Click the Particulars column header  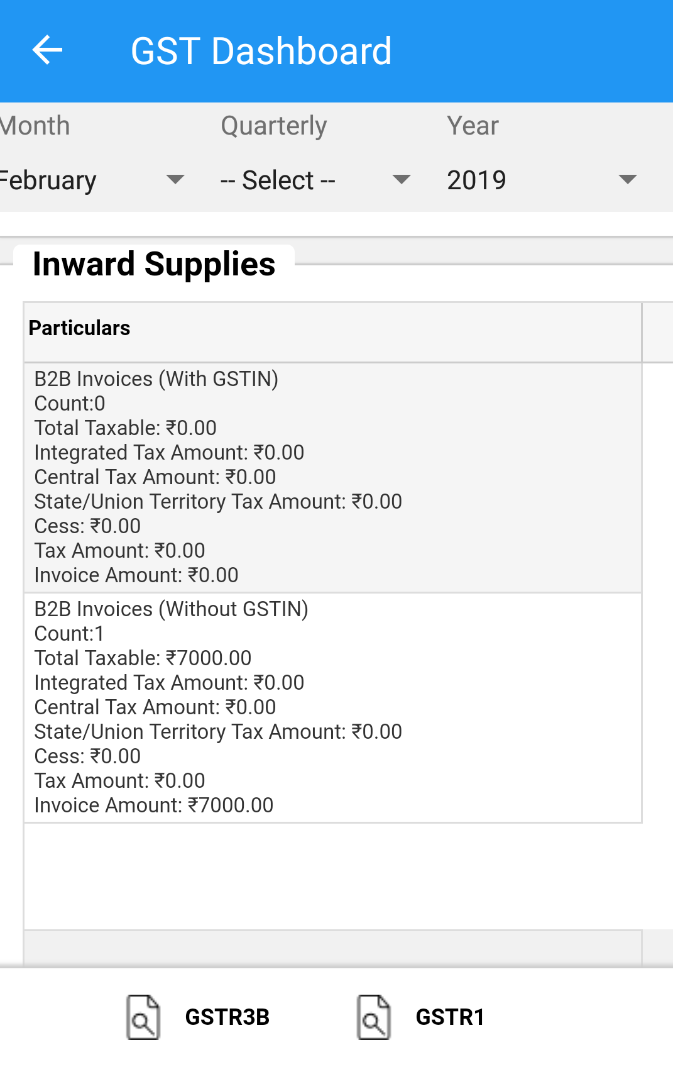click(80, 328)
